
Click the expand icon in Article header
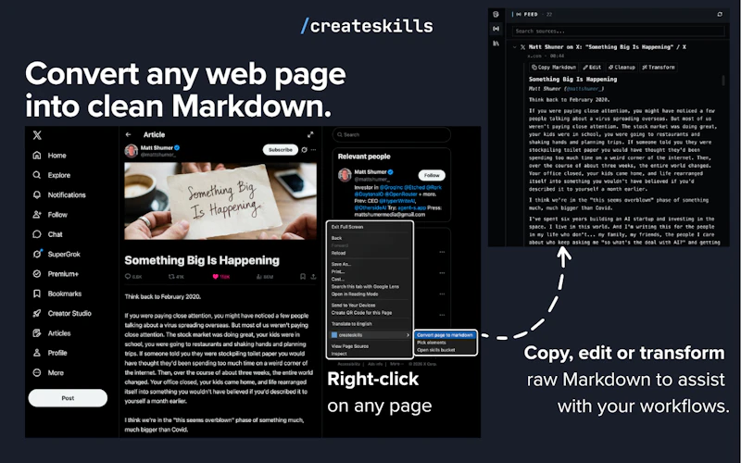(310, 134)
